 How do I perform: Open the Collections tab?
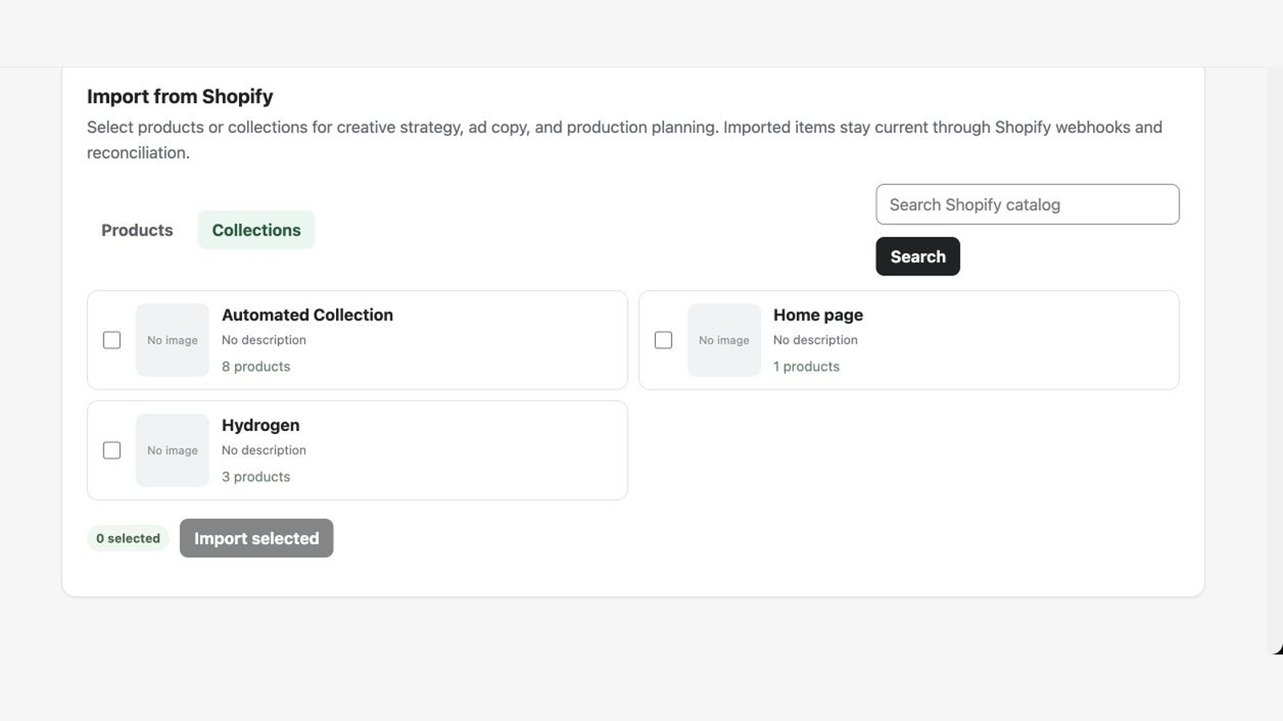coord(257,230)
